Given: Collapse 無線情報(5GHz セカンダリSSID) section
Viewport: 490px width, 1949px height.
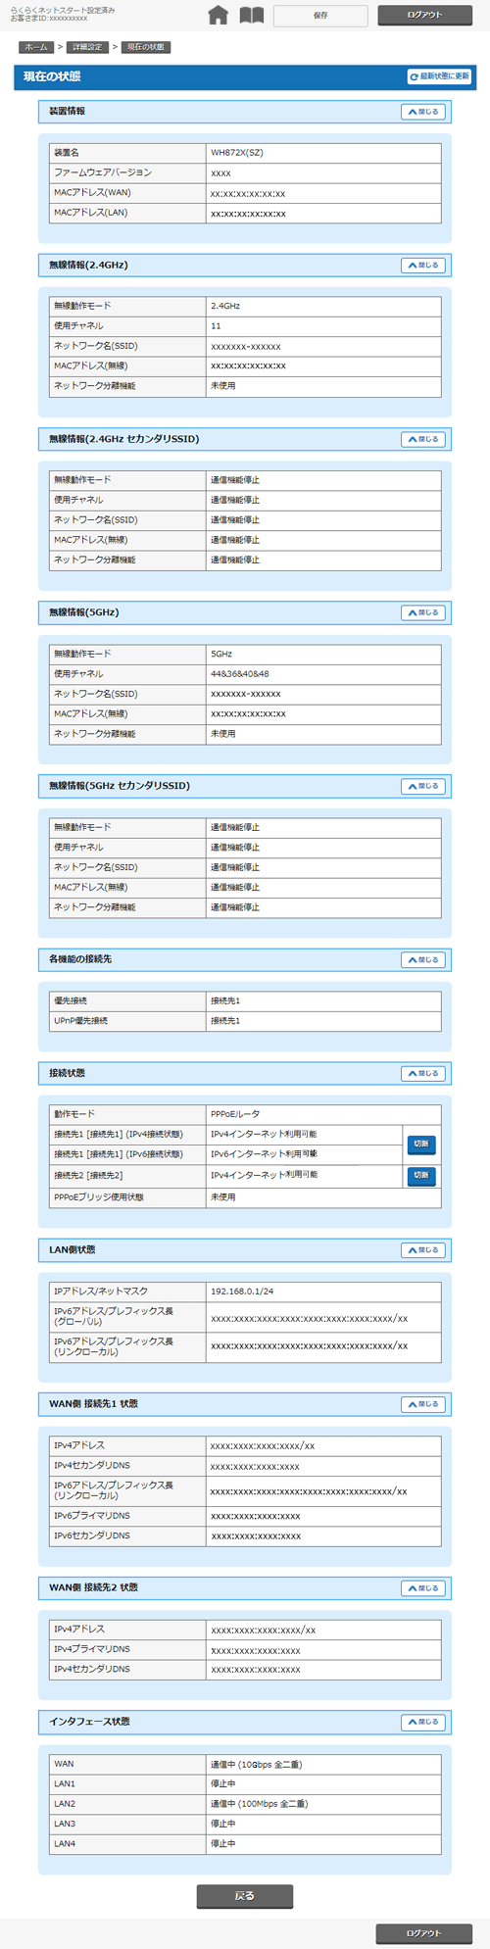Looking at the screenshot, I should click(x=424, y=786).
